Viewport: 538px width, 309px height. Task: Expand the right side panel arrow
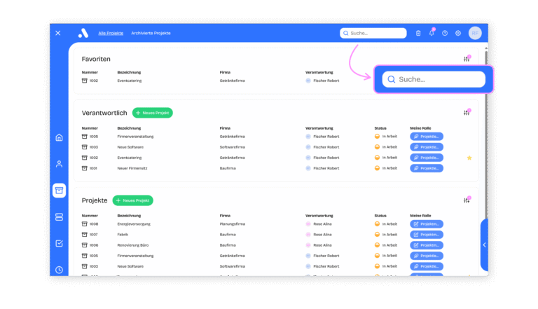tap(484, 245)
